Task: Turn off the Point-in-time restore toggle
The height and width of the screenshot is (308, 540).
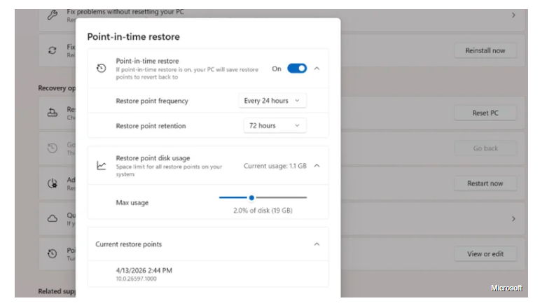Action: [297, 69]
